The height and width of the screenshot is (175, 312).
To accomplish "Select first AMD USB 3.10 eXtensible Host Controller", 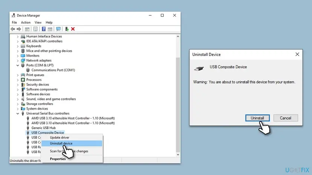I will pyautogui.click(x=73, y=118).
